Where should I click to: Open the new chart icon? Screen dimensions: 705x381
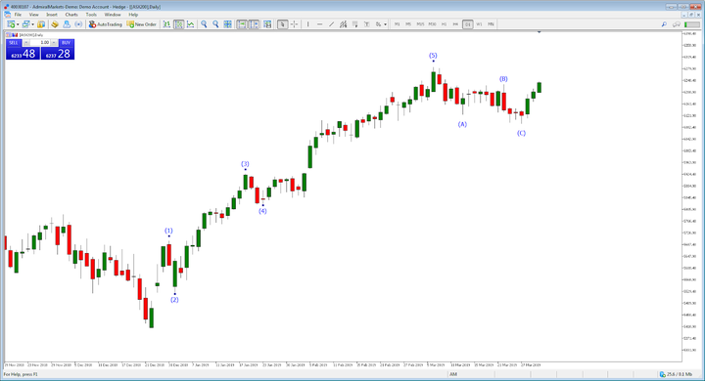coord(11,24)
